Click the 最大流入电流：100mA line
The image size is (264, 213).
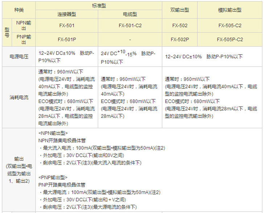pyautogui.click(x=102, y=148)
